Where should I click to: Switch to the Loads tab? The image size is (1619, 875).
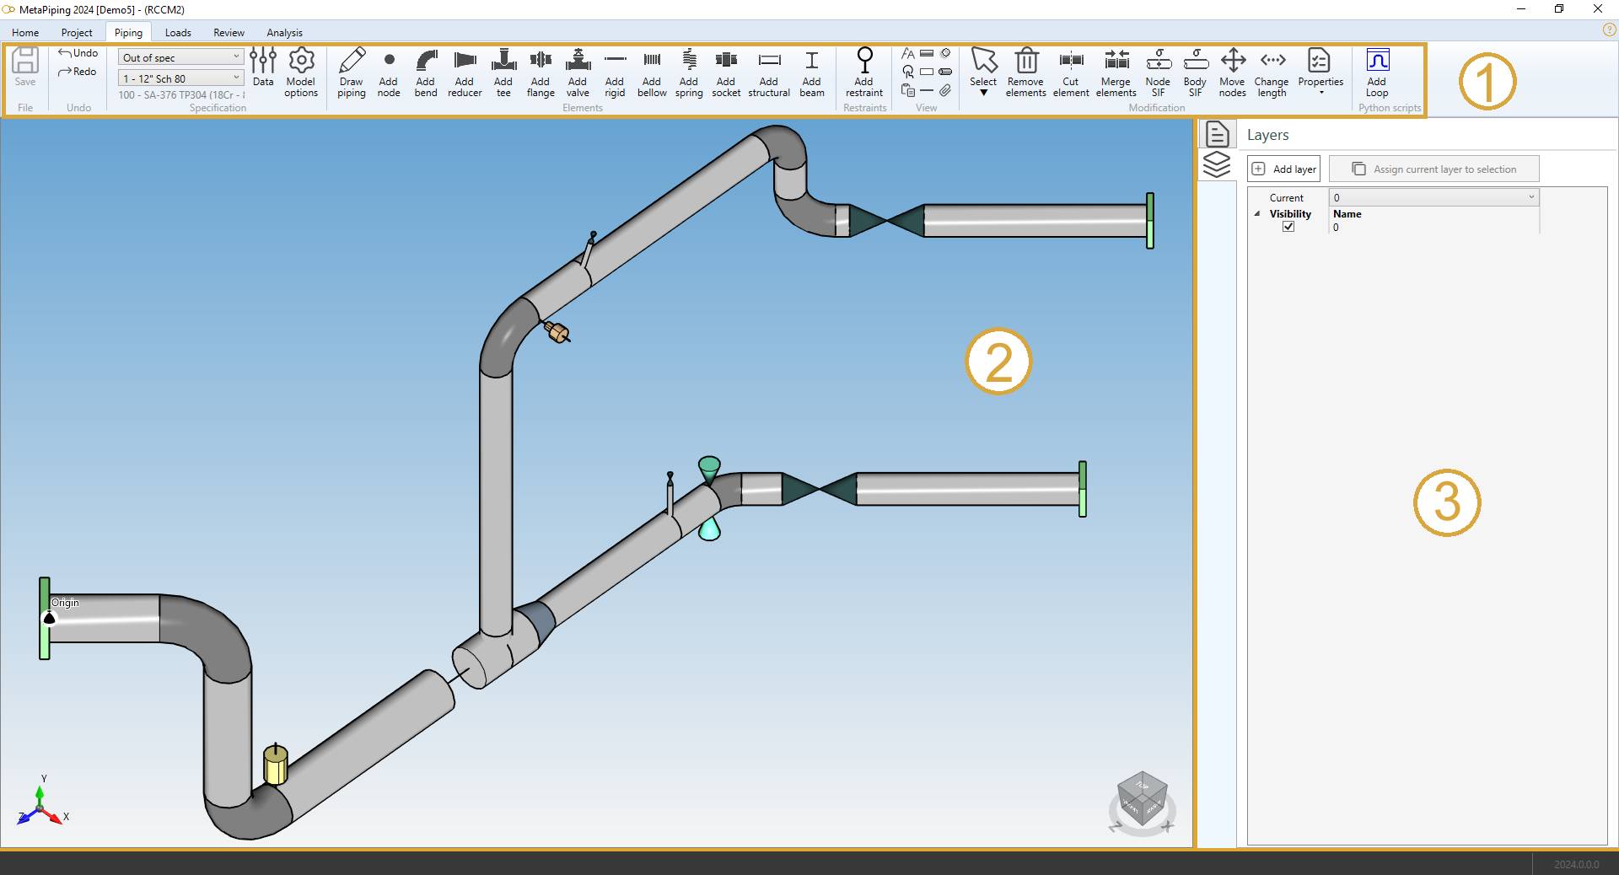[x=178, y=33]
